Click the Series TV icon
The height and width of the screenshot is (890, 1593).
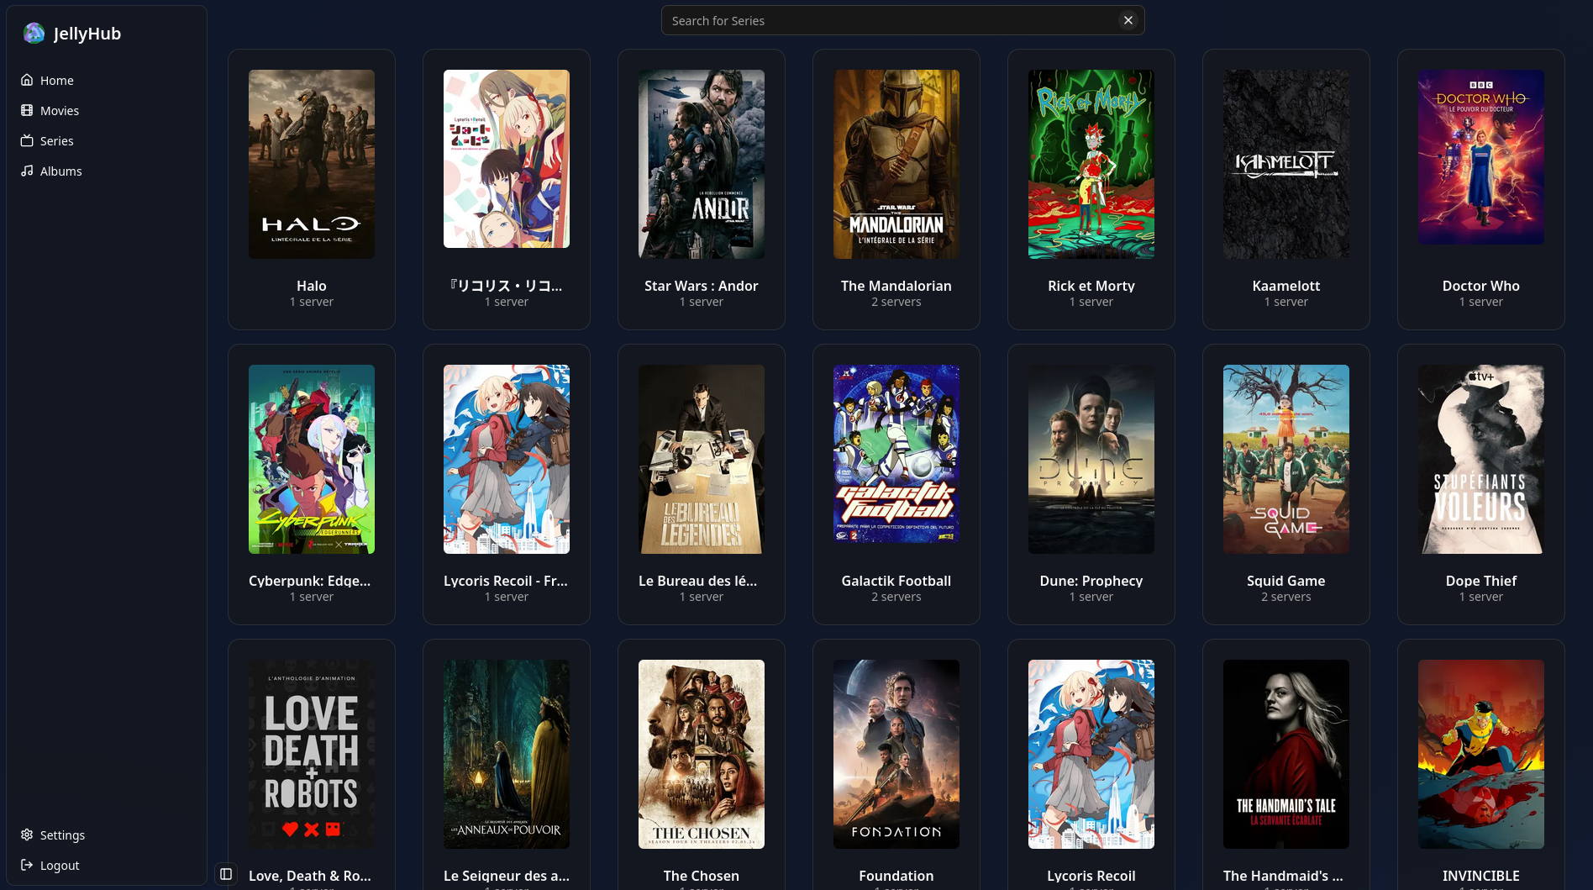pyautogui.click(x=27, y=140)
